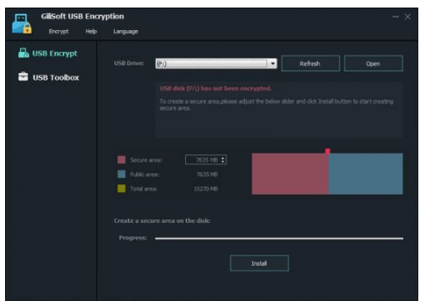Click the Install button
The height and width of the screenshot is (306, 425).
point(259,263)
